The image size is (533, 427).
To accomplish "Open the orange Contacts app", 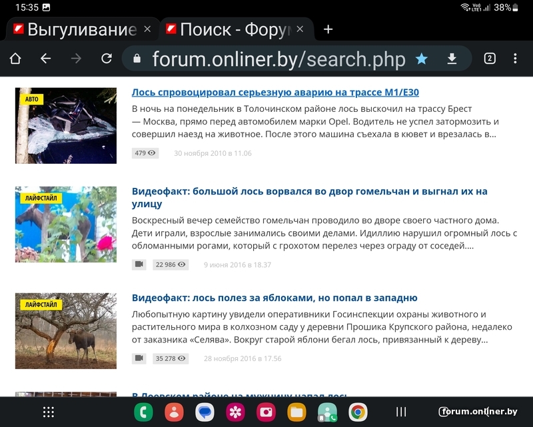I will pos(174,412).
